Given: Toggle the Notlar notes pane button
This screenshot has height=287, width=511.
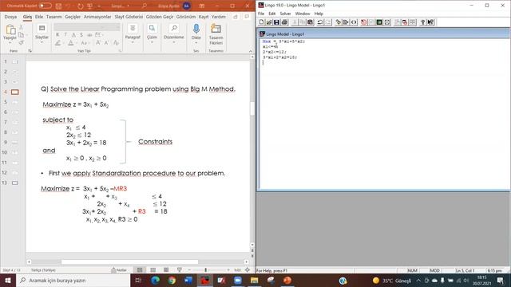Looking at the screenshot, I should [x=119, y=270].
